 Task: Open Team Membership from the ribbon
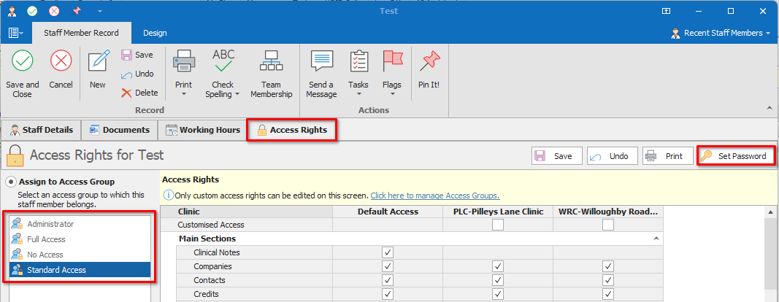pyautogui.click(x=271, y=74)
